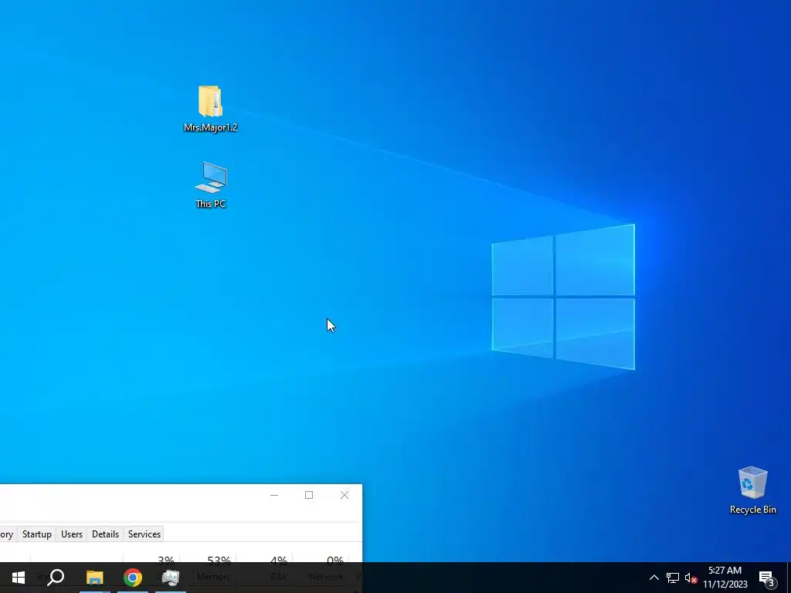
Task: Select the This PC desktop icon
Action: [x=210, y=185]
